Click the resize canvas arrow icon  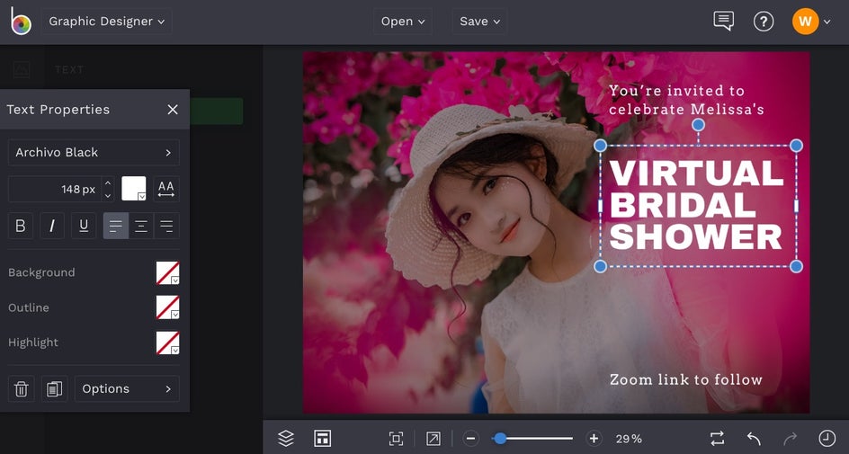coord(433,439)
